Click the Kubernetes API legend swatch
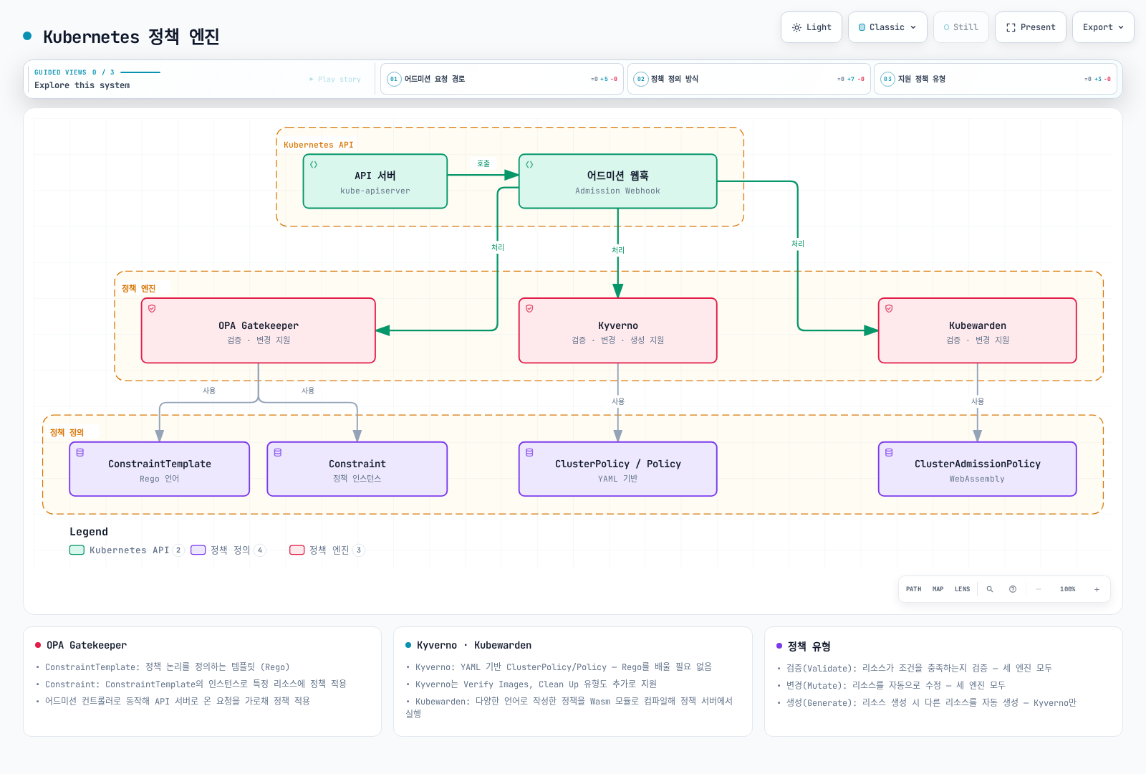 point(77,550)
